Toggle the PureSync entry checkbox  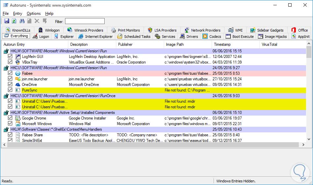pyautogui.click(x=10, y=90)
